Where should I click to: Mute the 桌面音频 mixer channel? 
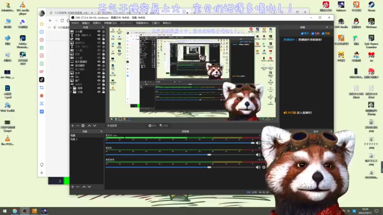click(x=258, y=167)
